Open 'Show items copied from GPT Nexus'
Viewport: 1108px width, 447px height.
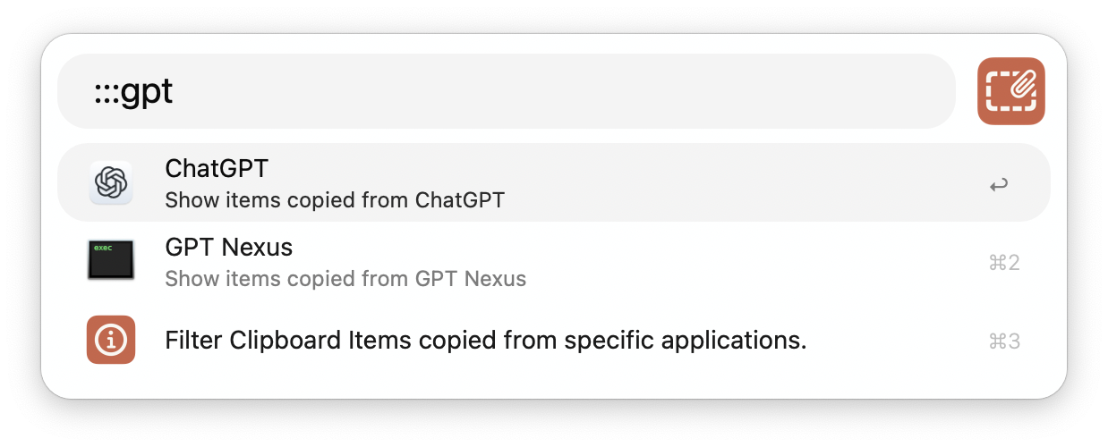345,279
